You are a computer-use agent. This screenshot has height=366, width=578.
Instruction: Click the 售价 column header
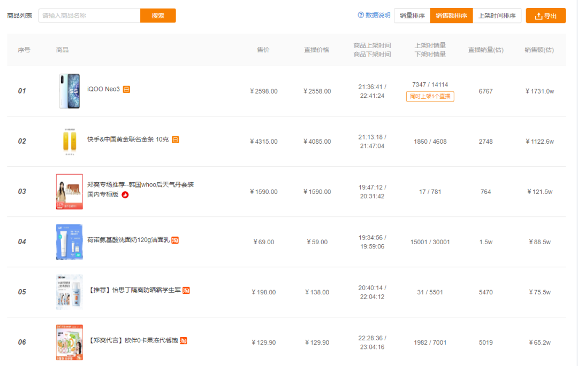coord(263,50)
